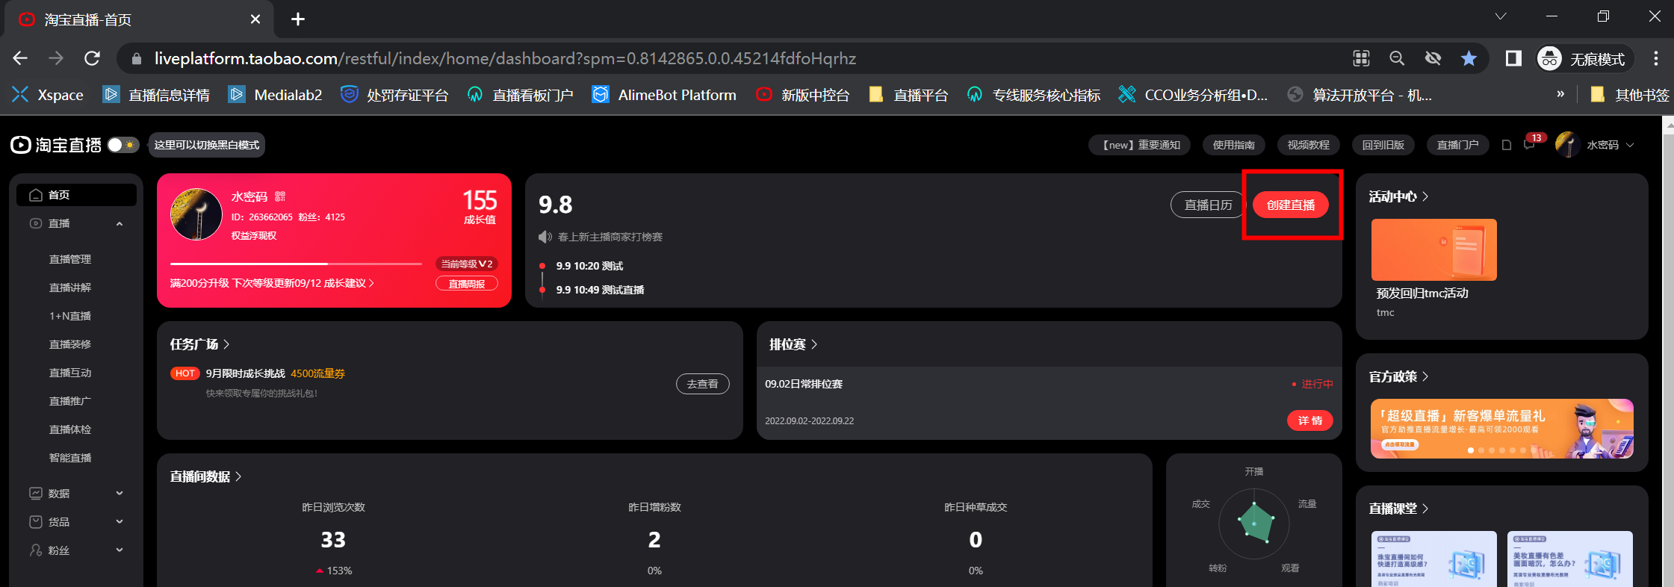
Task: Click the message notification icon with 13 badge
Action: (x=1529, y=144)
